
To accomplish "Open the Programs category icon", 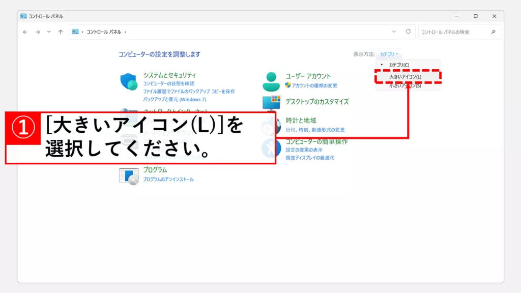I will [x=129, y=175].
